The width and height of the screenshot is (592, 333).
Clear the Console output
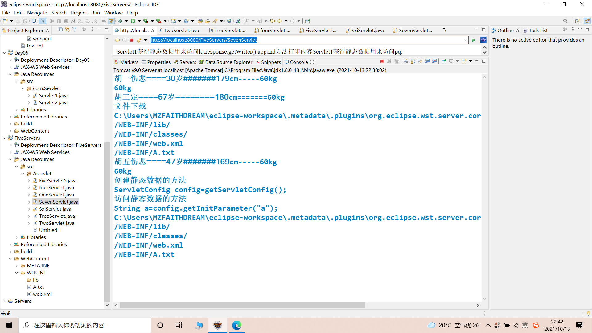[406, 61]
